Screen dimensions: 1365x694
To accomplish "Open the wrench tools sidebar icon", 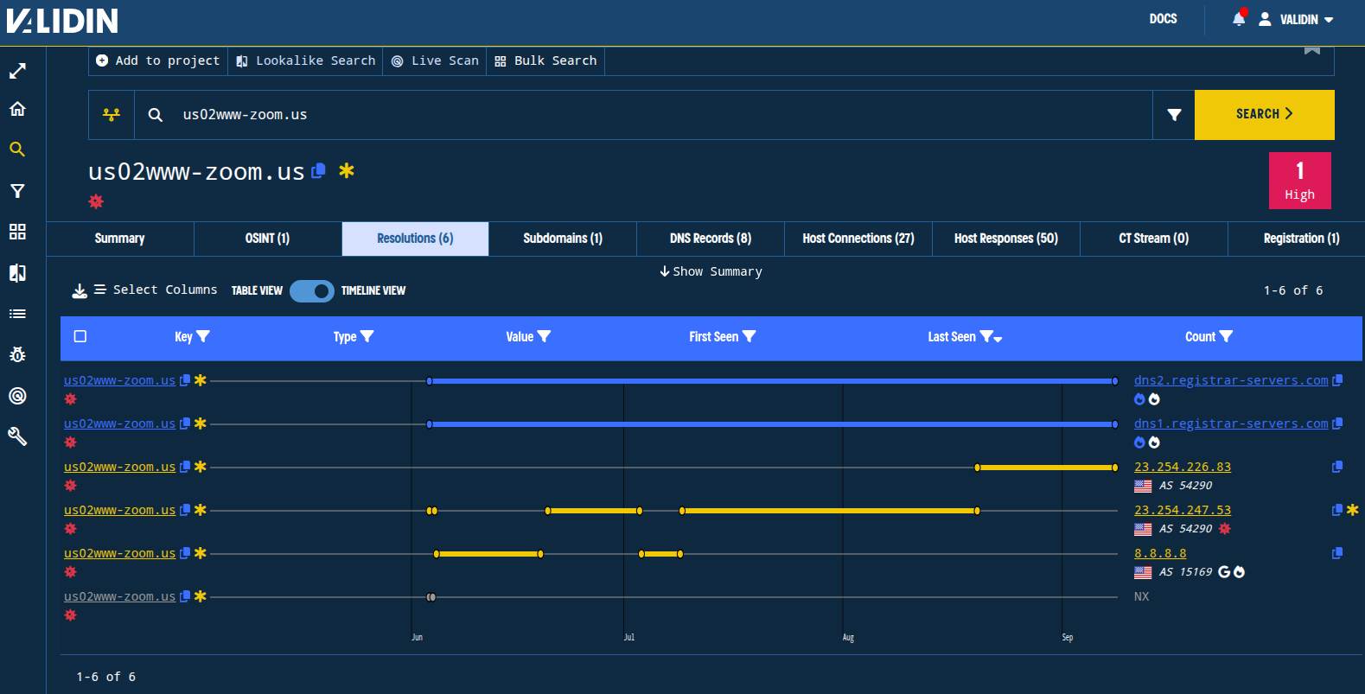I will pos(17,436).
